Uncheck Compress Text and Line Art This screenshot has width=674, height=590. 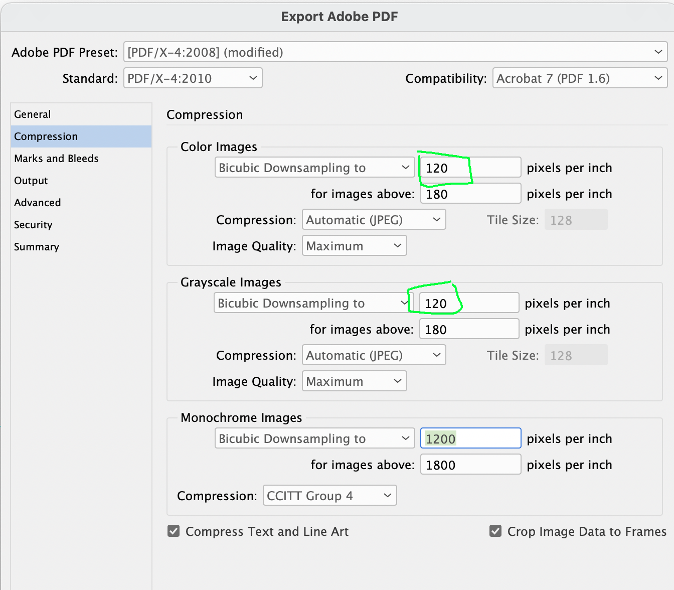[x=174, y=531]
